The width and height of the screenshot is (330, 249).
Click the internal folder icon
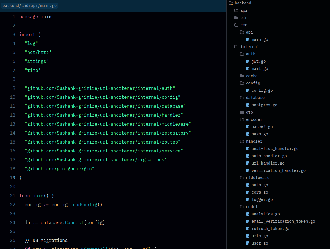(x=236, y=47)
